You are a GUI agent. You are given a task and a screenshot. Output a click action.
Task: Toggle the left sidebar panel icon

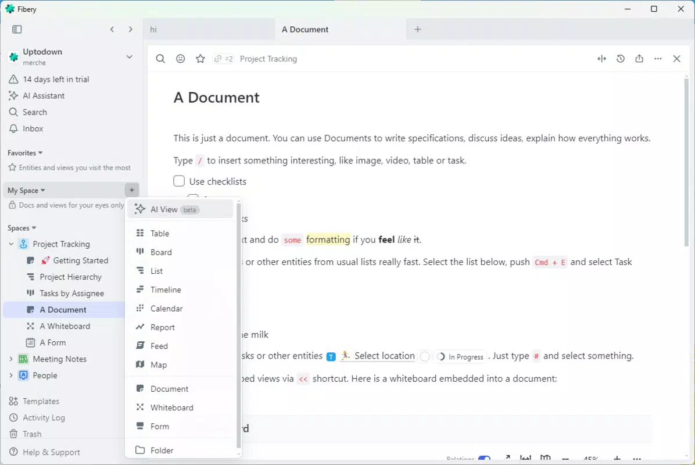17,29
